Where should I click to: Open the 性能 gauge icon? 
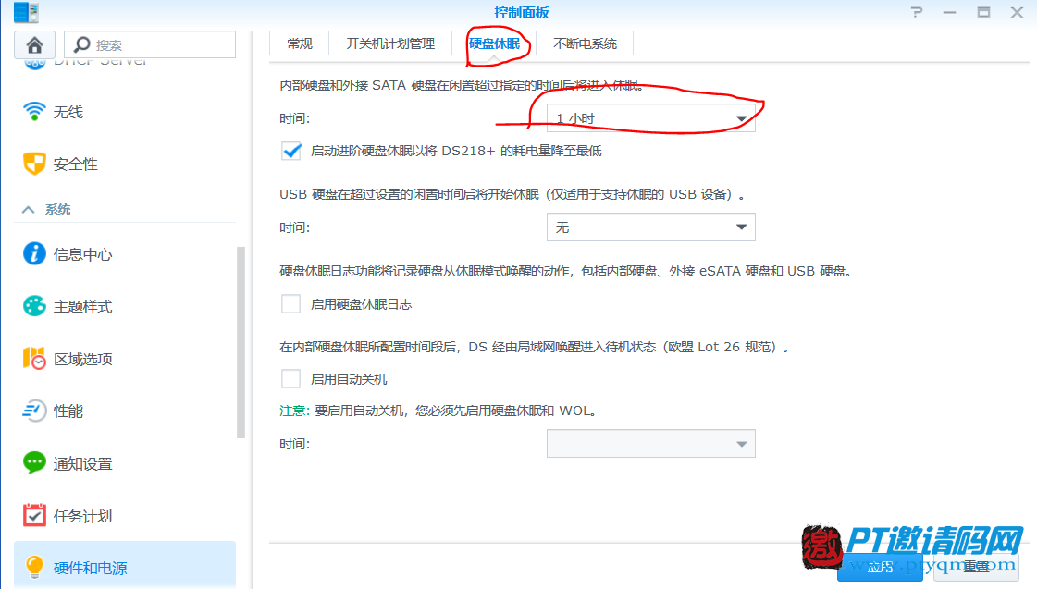33,411
